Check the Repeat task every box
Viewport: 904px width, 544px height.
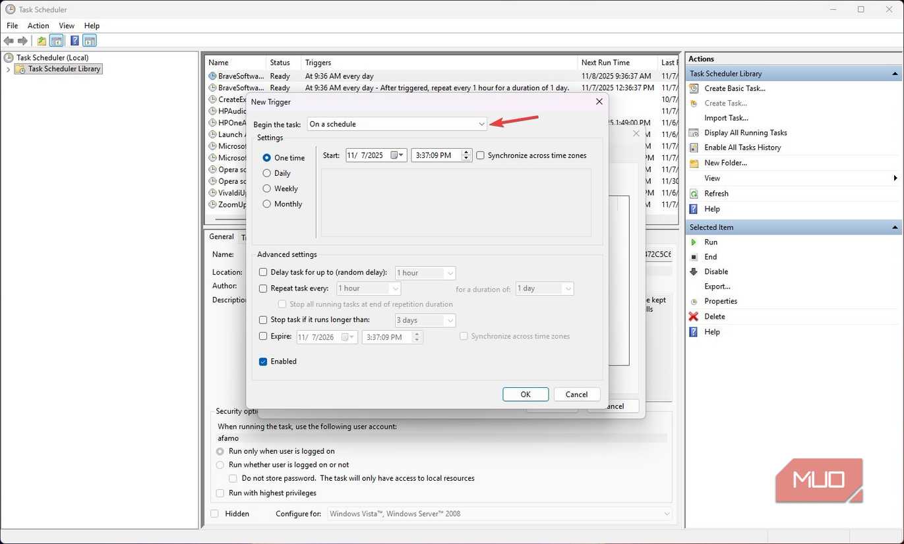(x=263, y=288)
